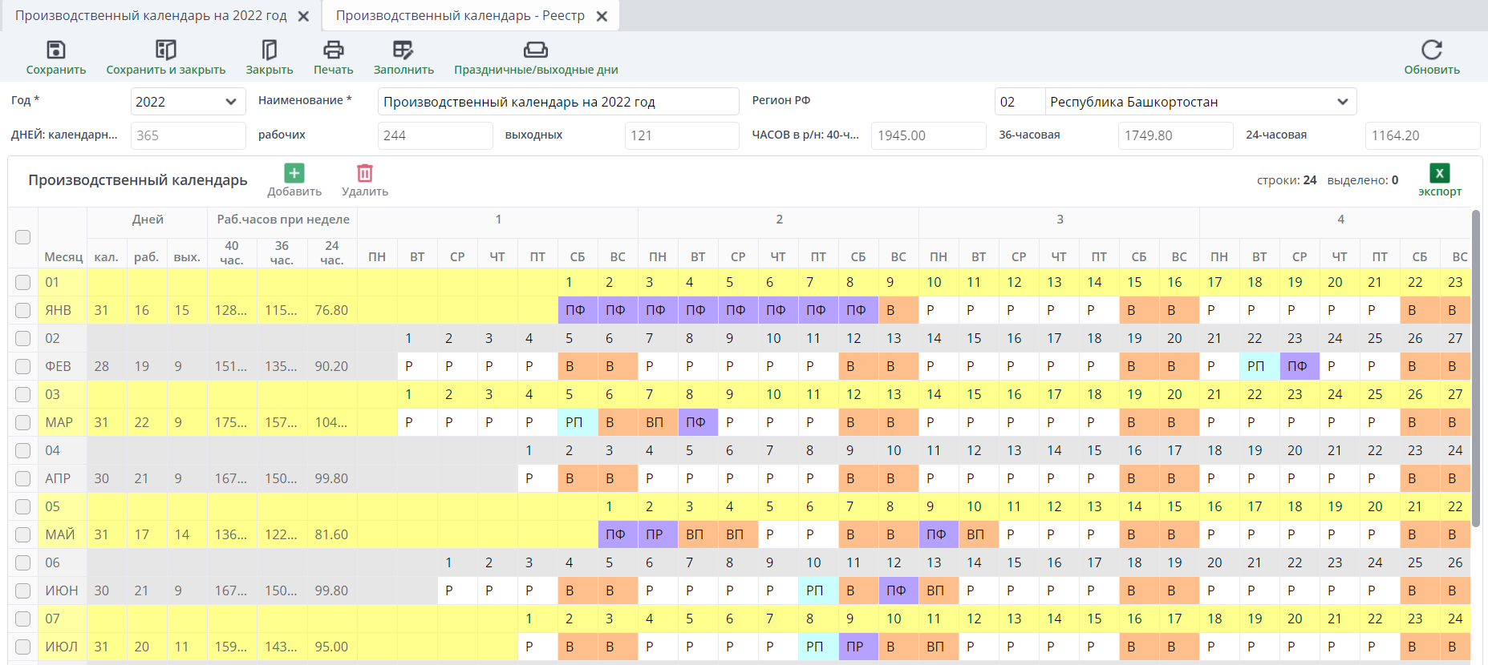Click the Обновить refresh icon

tap(1431, 50)
